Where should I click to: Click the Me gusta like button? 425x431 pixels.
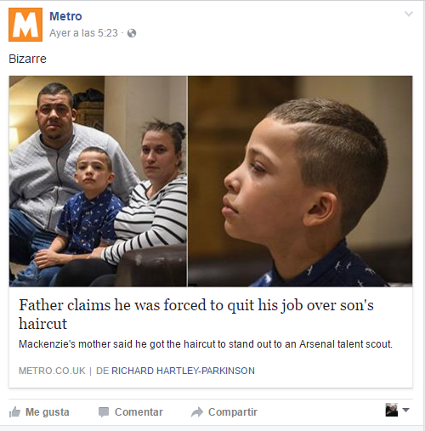click(39, 412)
